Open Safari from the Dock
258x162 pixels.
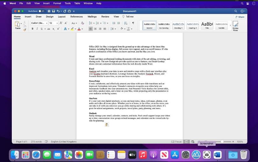(x=36, y=155)
